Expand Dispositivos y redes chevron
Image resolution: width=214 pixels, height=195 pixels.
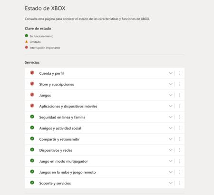171,150
